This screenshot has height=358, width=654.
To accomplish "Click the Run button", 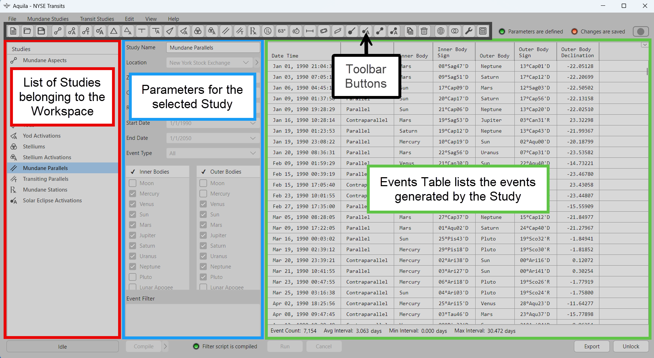I will (x=285, y=346).
